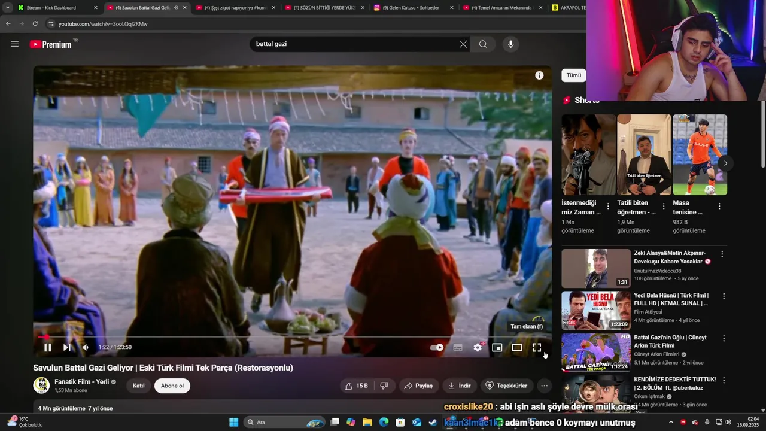This screenshot has width=766, height=431.
Task: Toggle subtitles with the captions icon
Action: coord(458,347)
